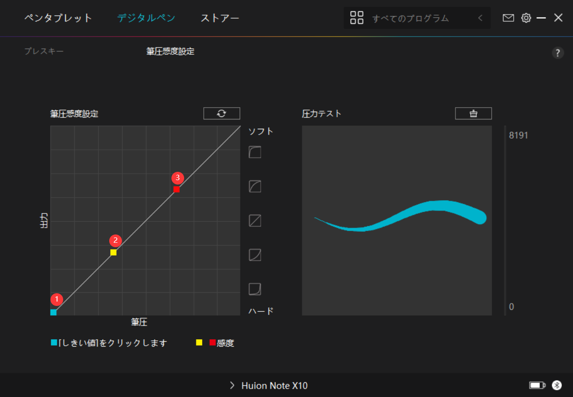Switch to the ペンタブレット tab
The image size is (573, 397).
pos(58,19)
